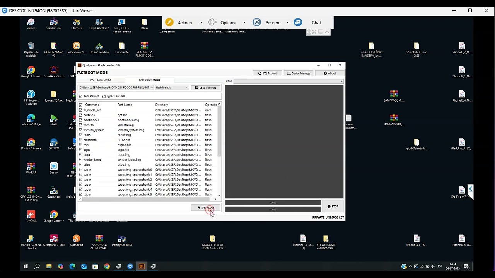This screenshot has width=495, height=278.
Task: Open ZTE A35 DUMP PANDRA folder
Action: (x=326, y=242)
